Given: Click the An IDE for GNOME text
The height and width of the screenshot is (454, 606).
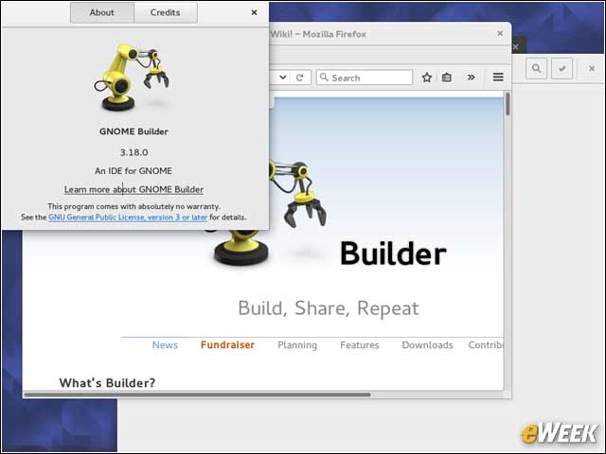Looking at the screenshot, I should (134, 170).
